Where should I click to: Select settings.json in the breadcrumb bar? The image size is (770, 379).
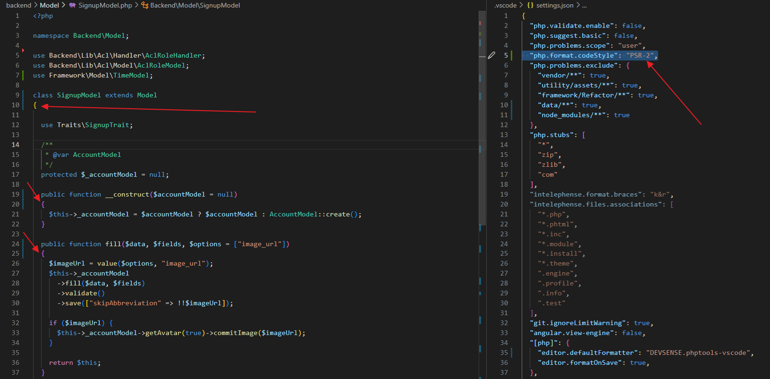pyautogui.click(x=555, y=5)
